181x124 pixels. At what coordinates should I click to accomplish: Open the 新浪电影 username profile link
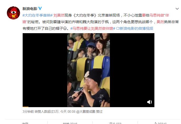coord(30,8)
